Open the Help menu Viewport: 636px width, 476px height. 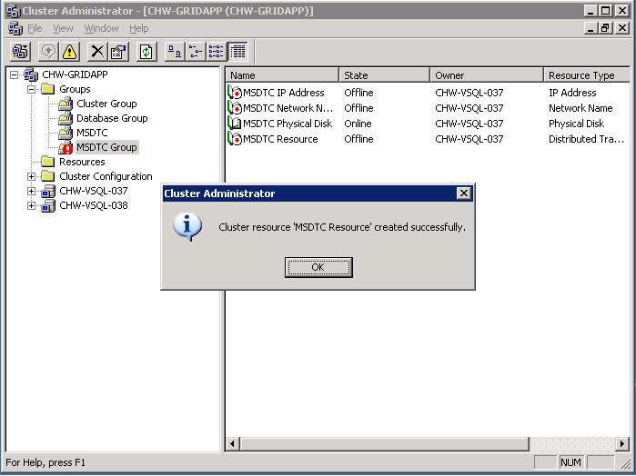point(138,28)
